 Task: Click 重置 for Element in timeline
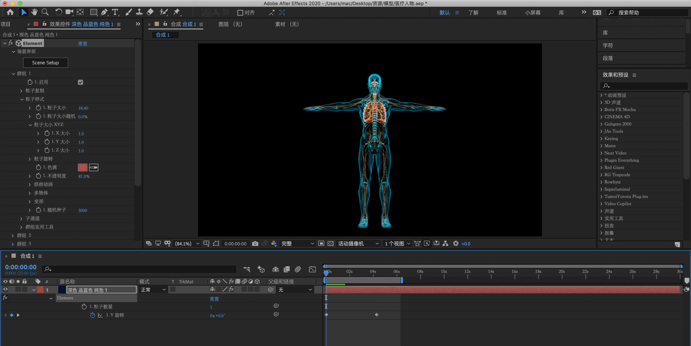click(214, 299)
